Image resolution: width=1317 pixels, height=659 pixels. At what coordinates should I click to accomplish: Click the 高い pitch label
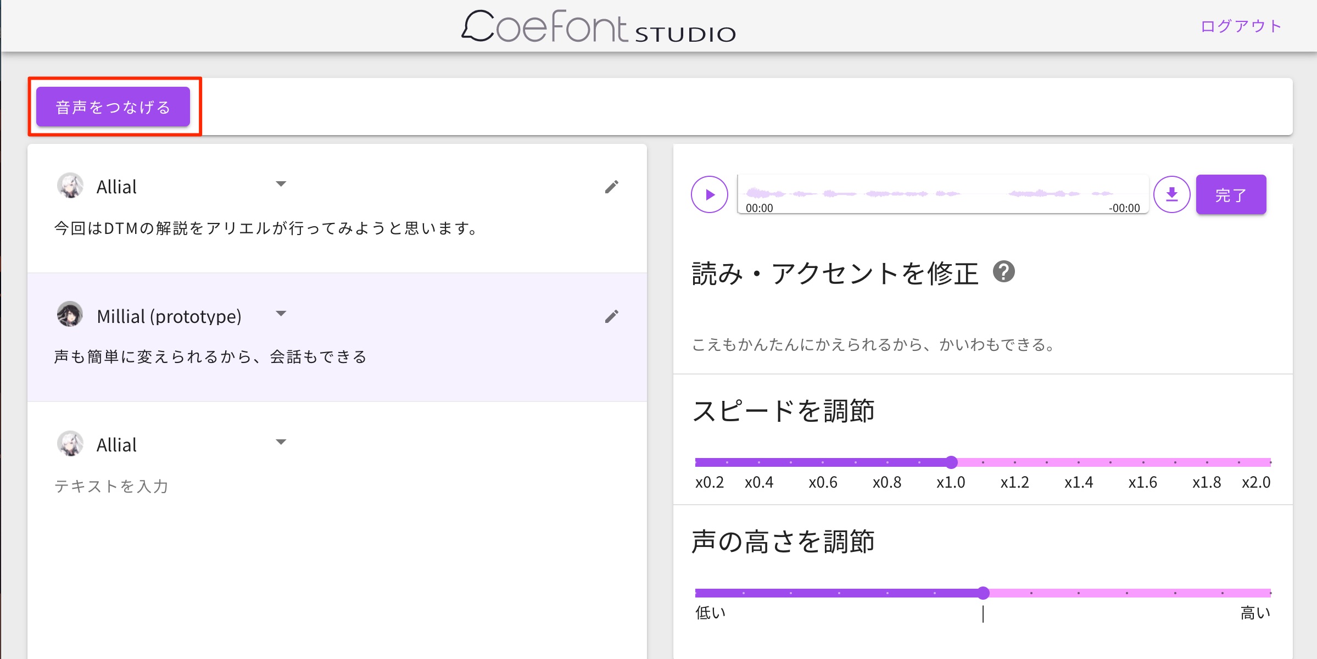click(x=1255, y=612)
